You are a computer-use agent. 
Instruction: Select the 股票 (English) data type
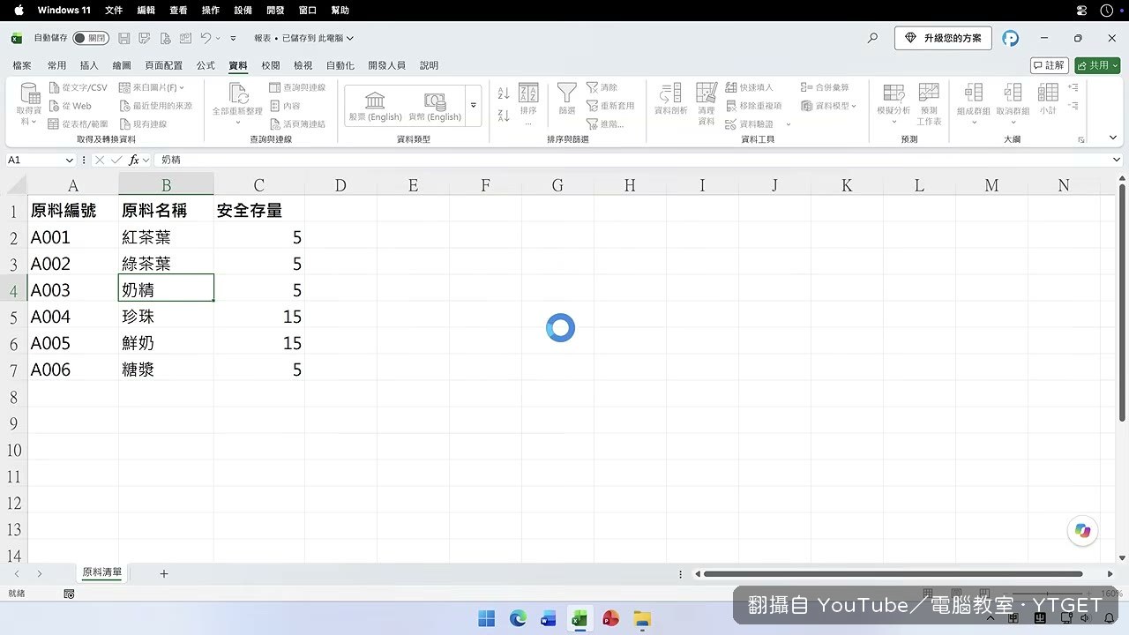(375, 105)
